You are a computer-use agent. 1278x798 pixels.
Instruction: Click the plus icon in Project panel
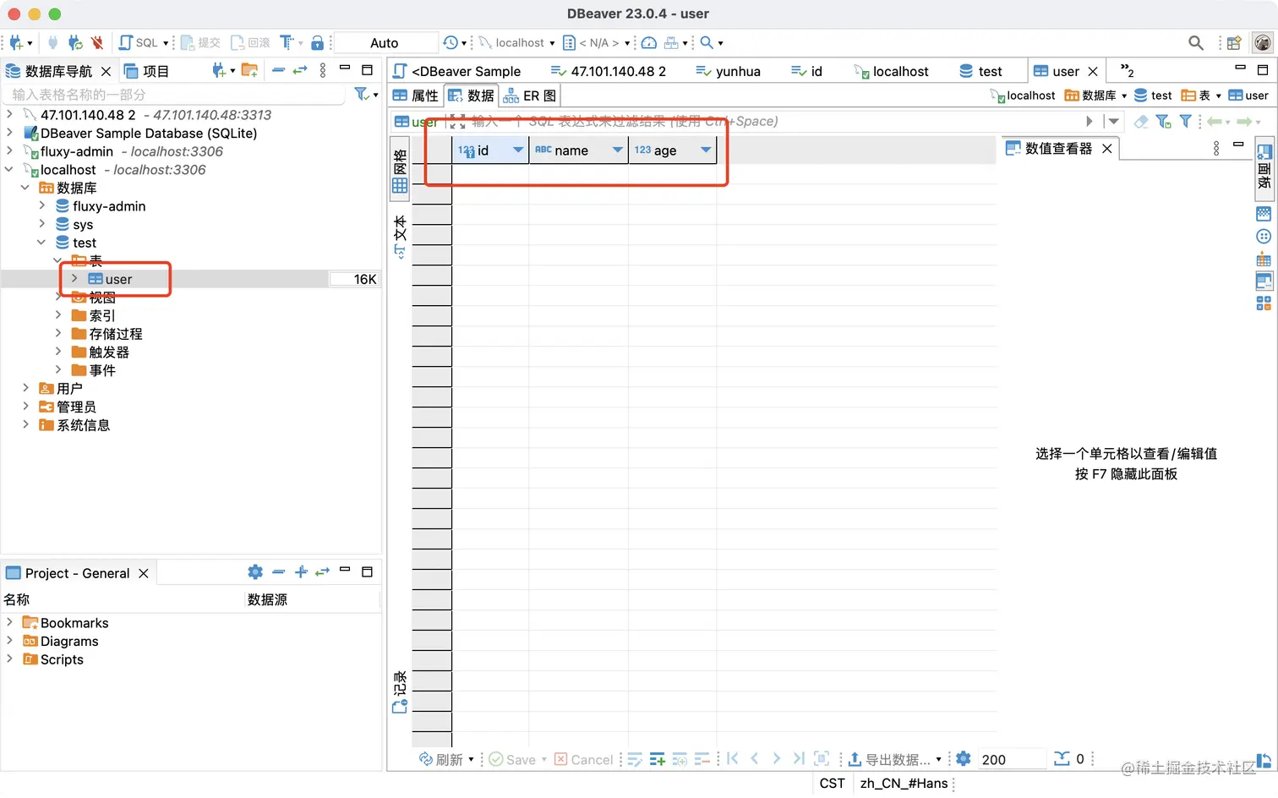(x=301, y=572)
